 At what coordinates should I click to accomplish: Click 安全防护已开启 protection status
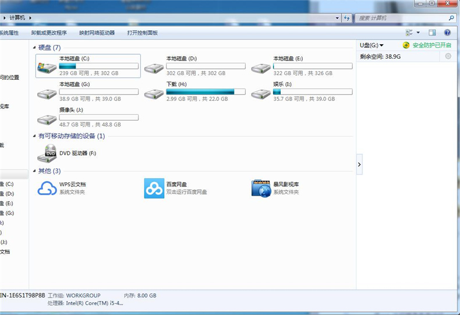428,45
